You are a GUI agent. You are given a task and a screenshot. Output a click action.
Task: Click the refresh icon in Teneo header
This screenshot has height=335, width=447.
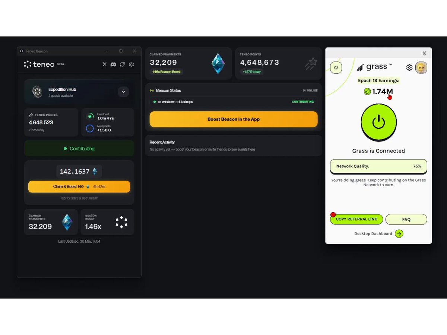tap(122, 64)
